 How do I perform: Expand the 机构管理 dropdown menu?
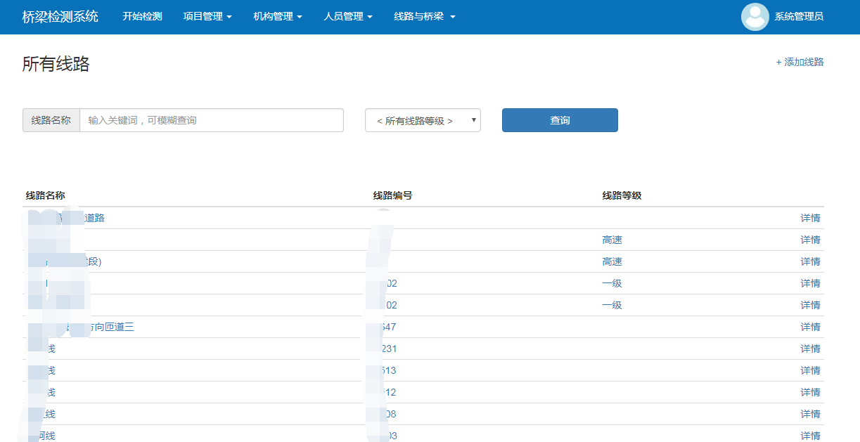click(x=278, y=17)
